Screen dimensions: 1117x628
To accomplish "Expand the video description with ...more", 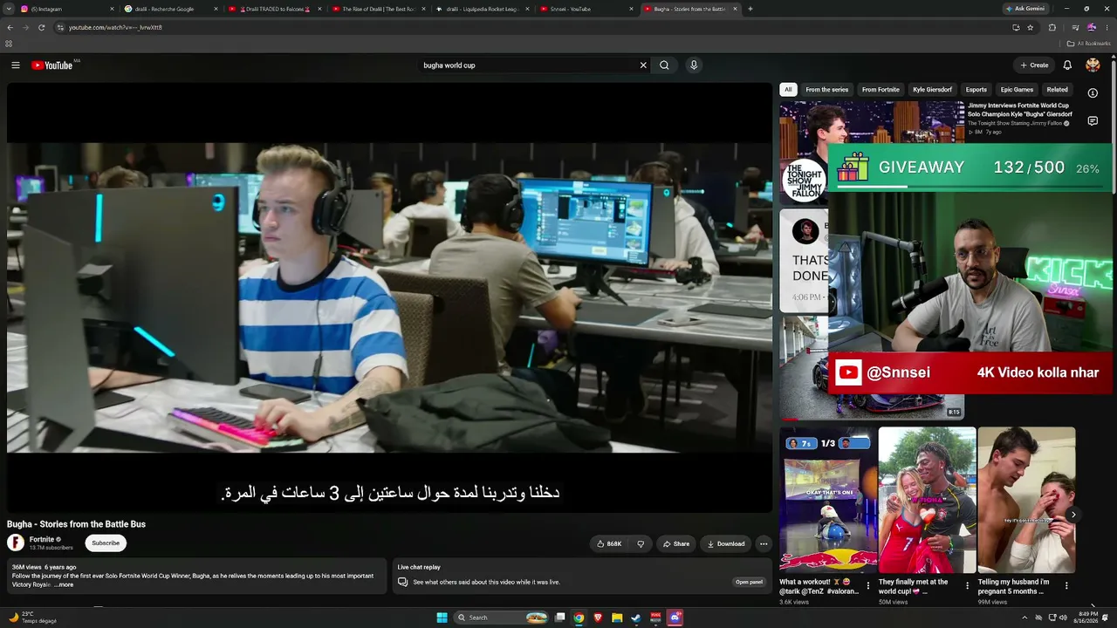I will [x=64, y=584].
